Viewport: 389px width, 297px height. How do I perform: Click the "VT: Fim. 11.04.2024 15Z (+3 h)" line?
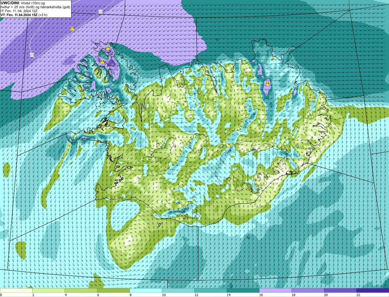24,15
